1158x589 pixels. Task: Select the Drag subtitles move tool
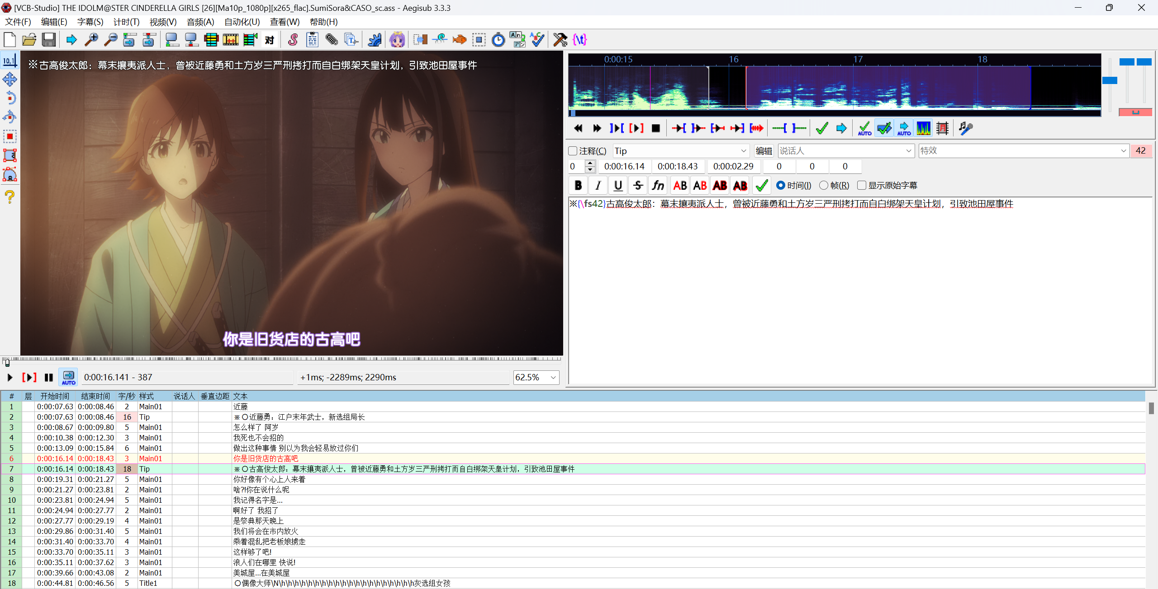coord(10,79)
